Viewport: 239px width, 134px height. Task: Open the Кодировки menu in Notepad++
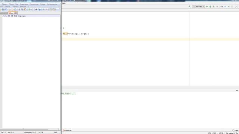click(24, 4)
